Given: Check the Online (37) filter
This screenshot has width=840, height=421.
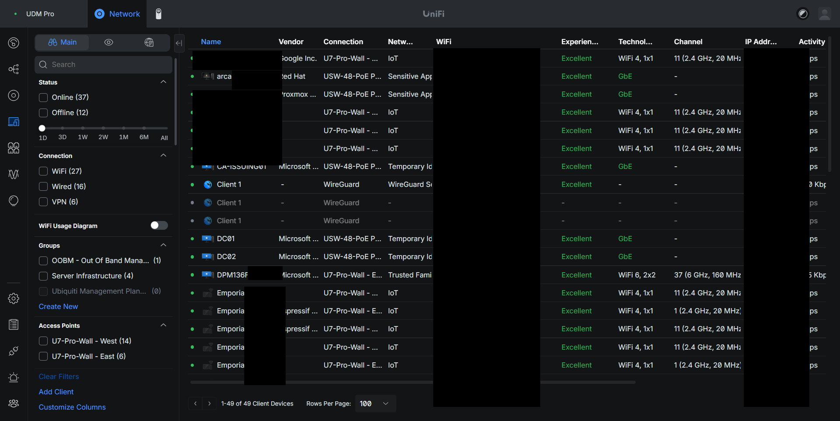Looking at the screenshot, I should (x=43, y=97).
